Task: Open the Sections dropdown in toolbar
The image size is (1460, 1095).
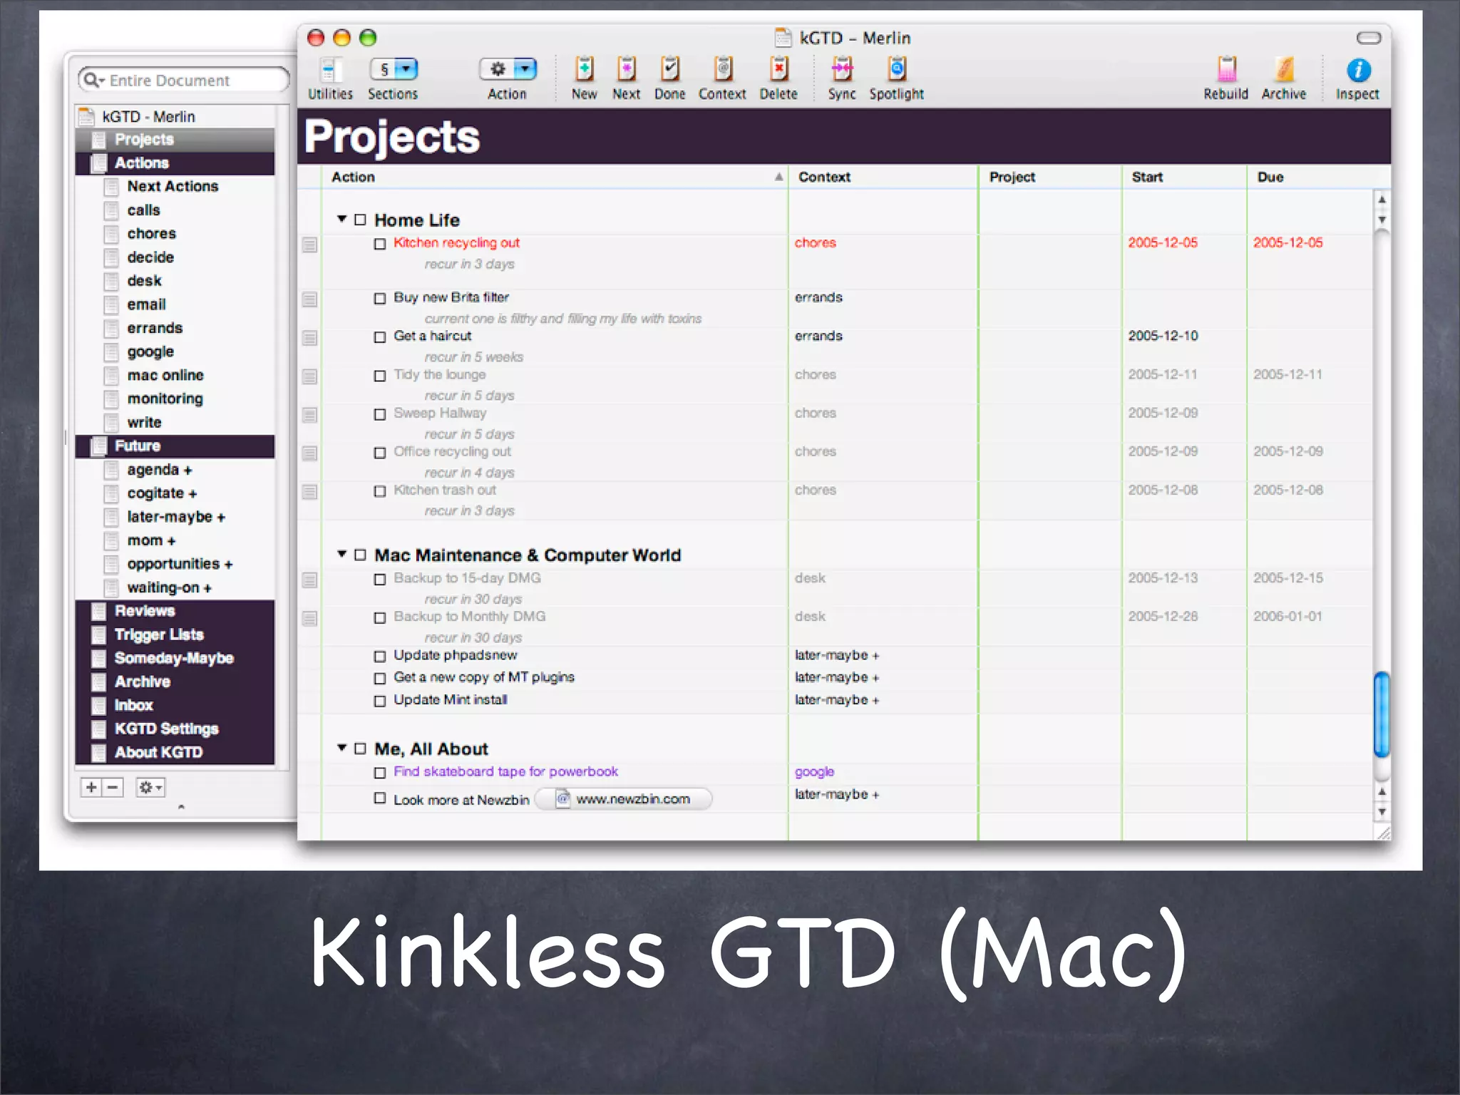Action: (x=394, y=69)
